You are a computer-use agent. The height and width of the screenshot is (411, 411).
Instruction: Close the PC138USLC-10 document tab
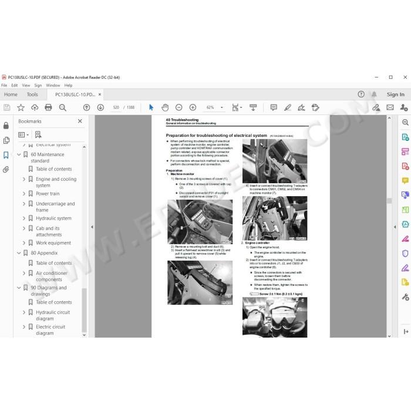[x=100, y=95]
